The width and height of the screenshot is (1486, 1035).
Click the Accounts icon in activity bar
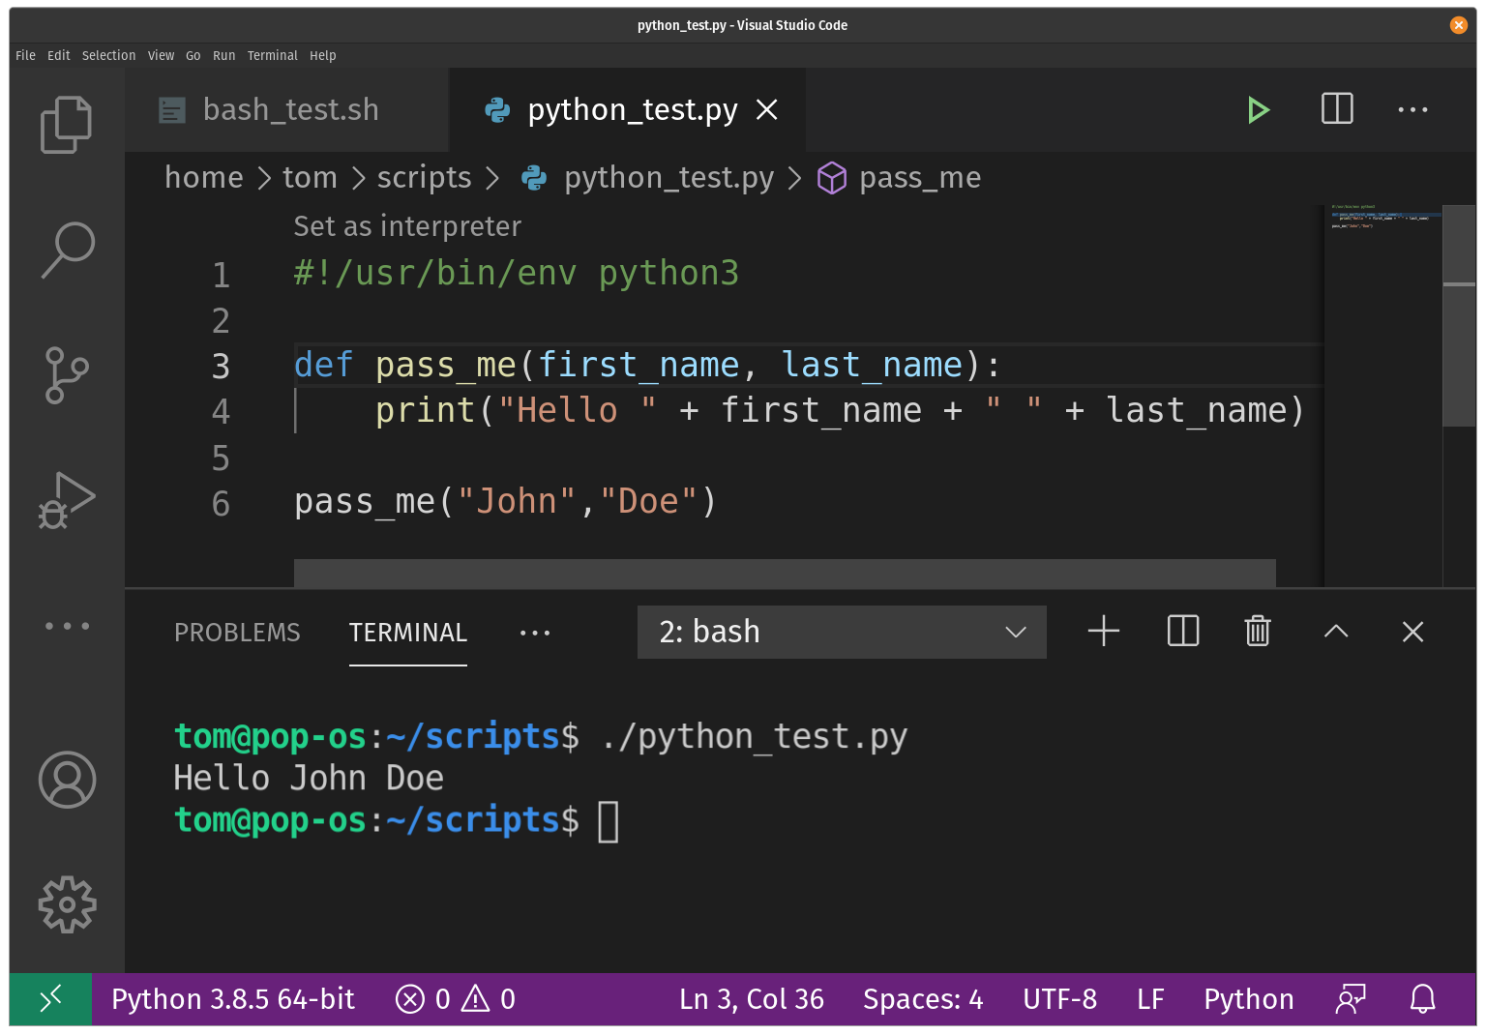pyautogui.click(x=67, y=780)
